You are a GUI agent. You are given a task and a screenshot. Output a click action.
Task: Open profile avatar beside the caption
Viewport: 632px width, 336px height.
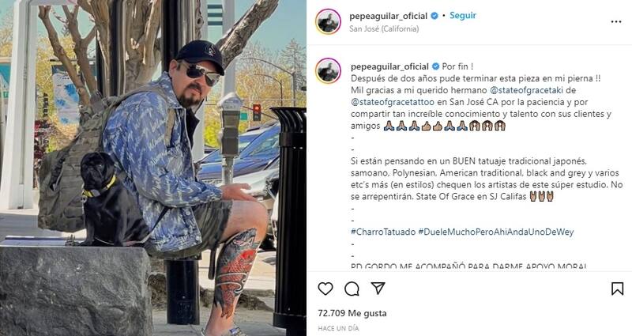[328, 71]
